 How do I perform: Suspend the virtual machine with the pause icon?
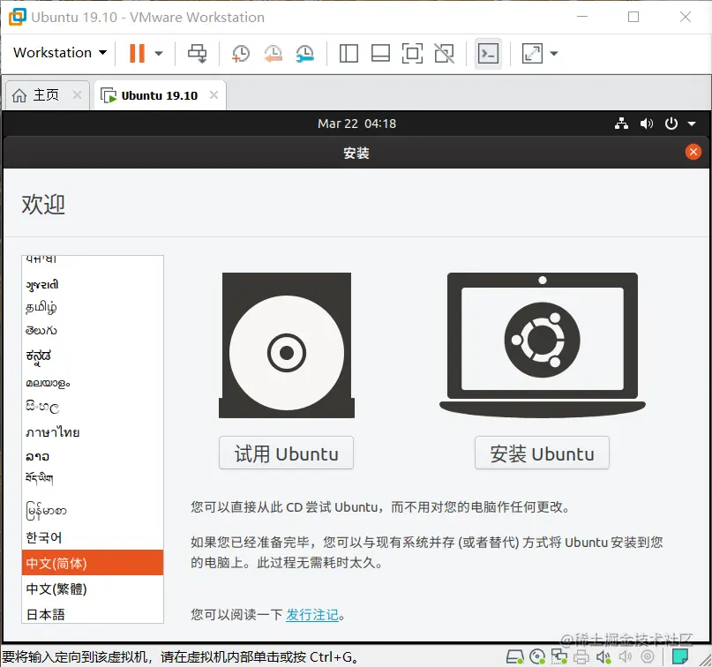[x=137, y=53]
